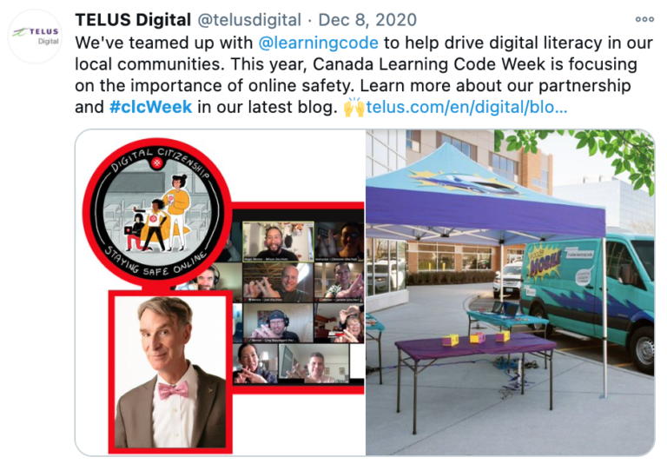This screenshot has height=464, width=667.
Task: Click the teal Mobile van in the photo
Action: tap(588, 299)
